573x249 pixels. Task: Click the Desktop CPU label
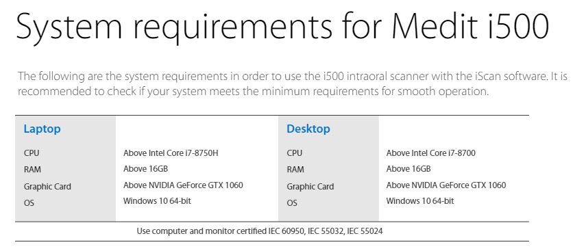pos(295,153)
